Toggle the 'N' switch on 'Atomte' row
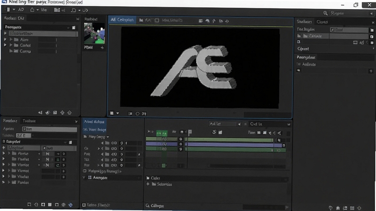Screen dimensions: 376x211 tap(47, 154)
